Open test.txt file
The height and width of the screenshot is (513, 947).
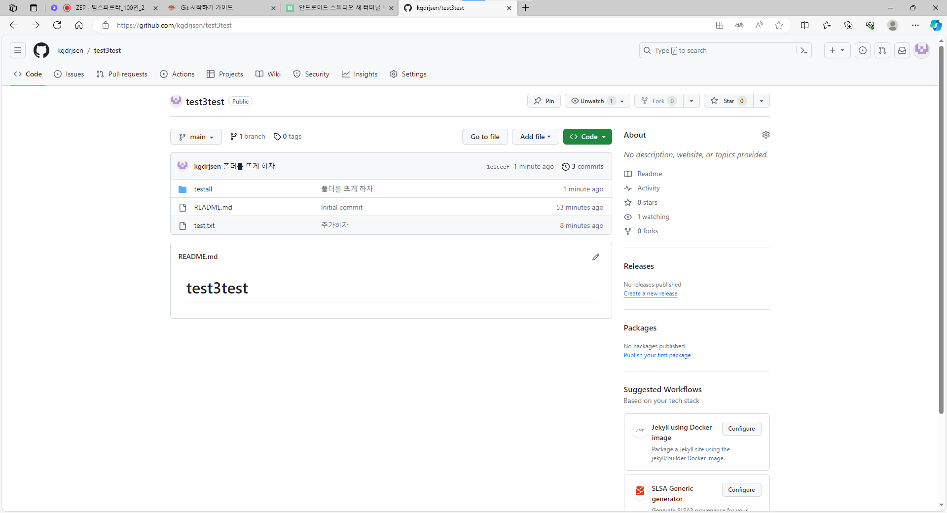[204, 225]
